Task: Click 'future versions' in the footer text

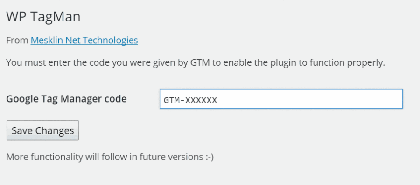Action: pyautogui.click(x=170, y=157)
